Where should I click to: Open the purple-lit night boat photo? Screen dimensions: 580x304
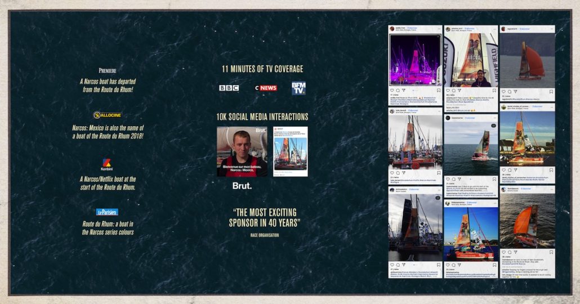(x=415, y=60)
